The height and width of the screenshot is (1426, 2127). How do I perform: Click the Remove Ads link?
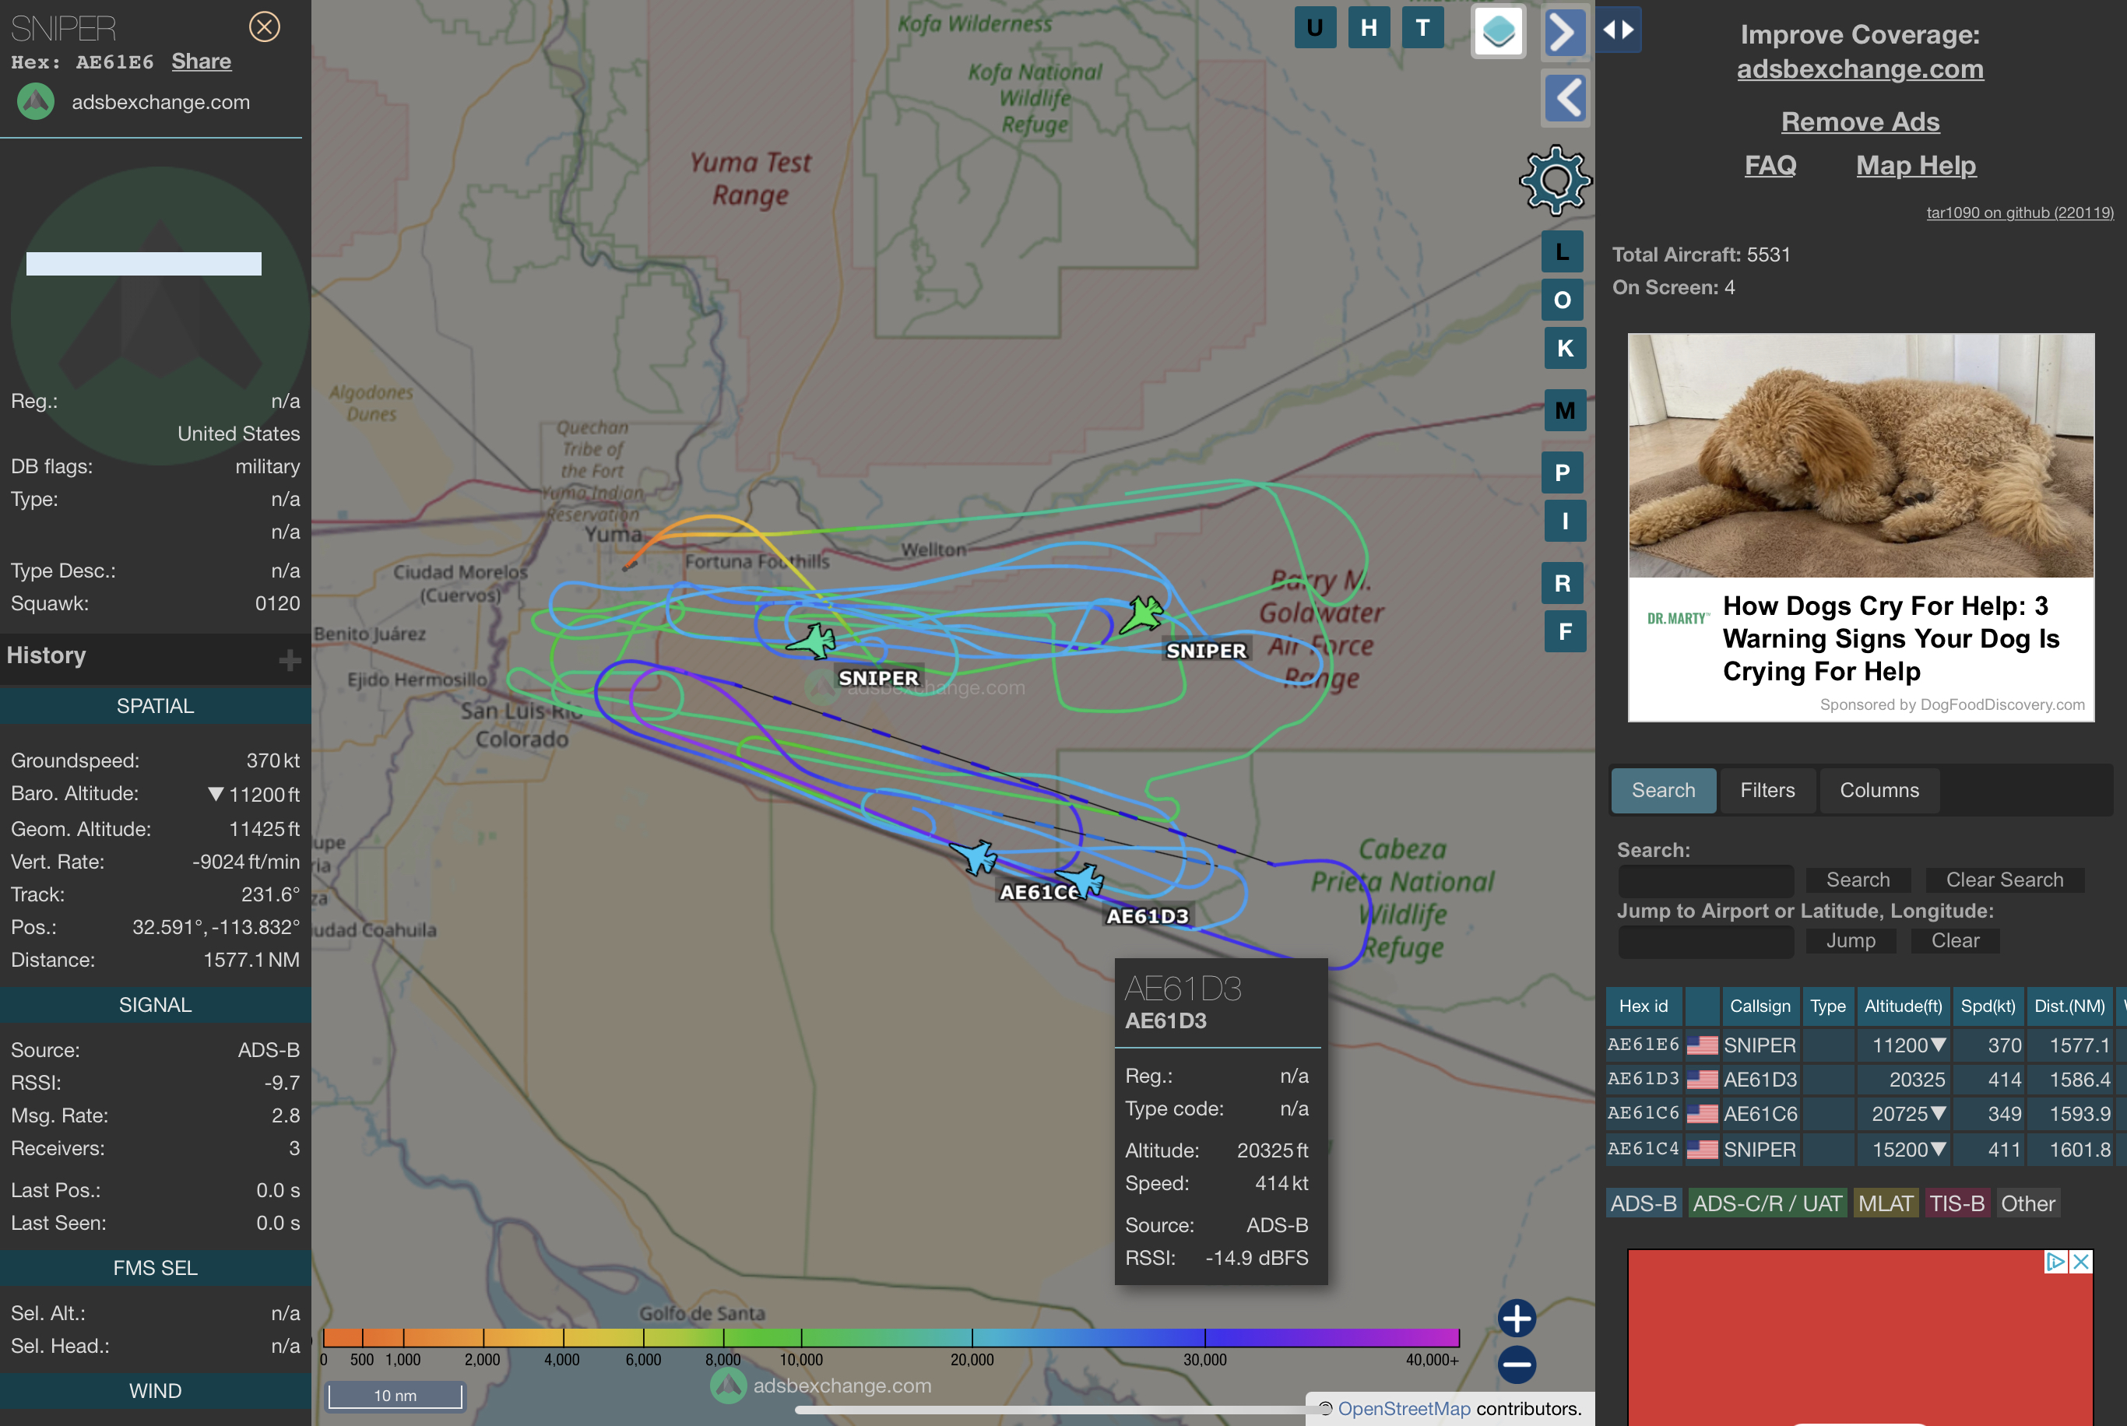click(1860, 122)
